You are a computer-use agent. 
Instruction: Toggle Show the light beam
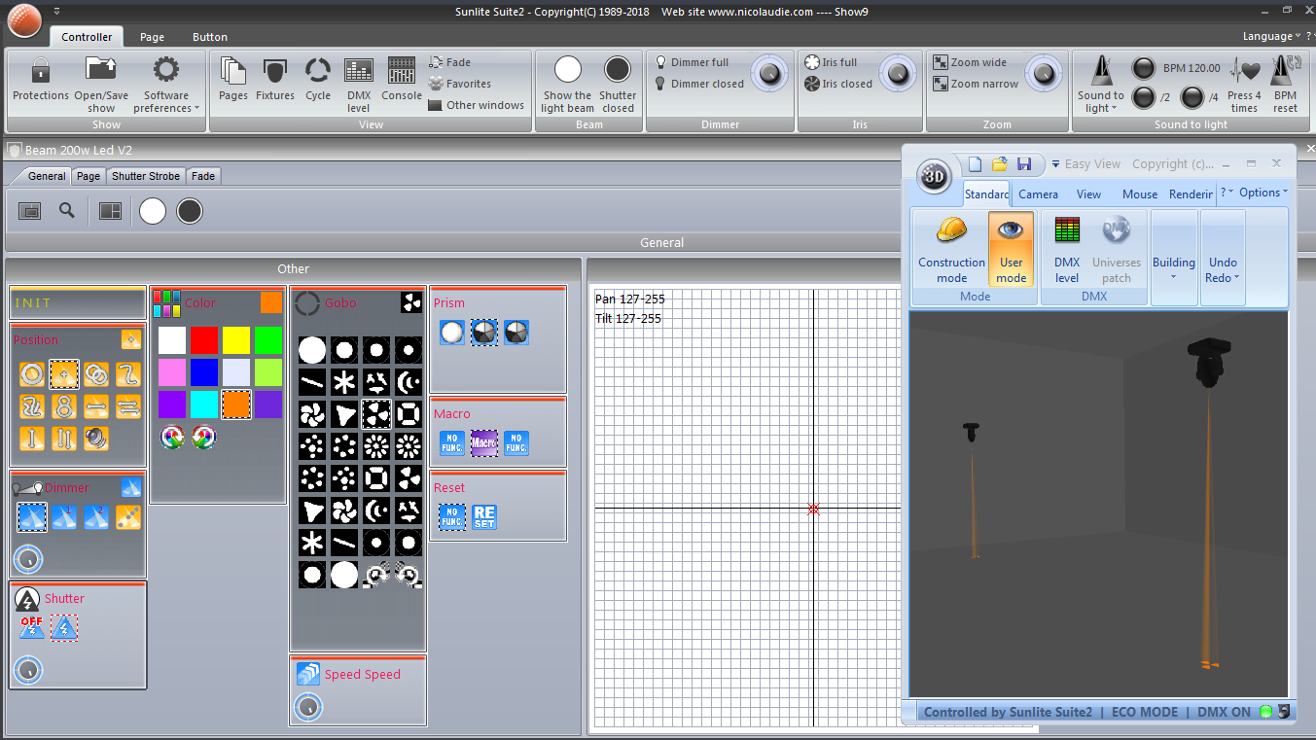568,84
